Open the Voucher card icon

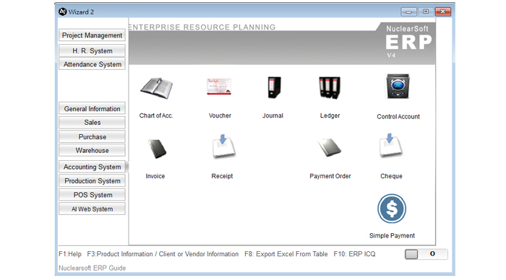coord(219,87)
